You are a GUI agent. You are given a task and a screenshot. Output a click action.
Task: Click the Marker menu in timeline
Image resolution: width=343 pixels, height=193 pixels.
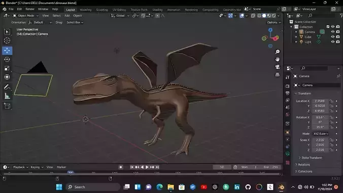pos(61,167)
